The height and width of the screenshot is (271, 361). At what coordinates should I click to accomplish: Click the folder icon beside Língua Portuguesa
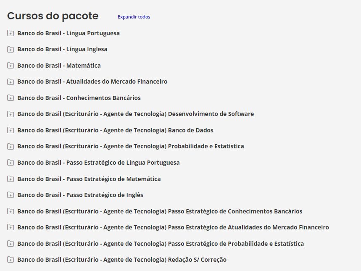(x=11, y=33)
